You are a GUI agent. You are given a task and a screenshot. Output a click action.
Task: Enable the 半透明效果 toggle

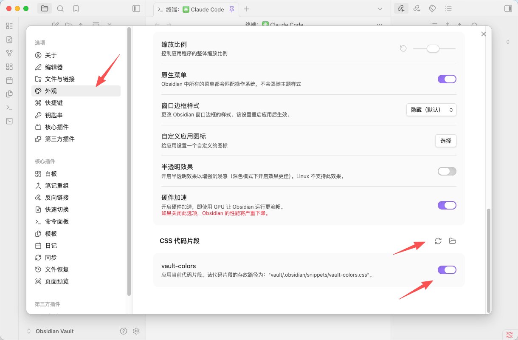[447, 171]
